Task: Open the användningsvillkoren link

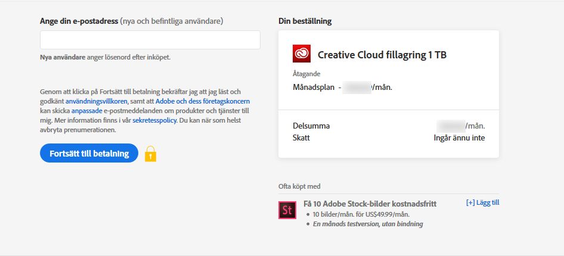Action: [x=97, y=101]
